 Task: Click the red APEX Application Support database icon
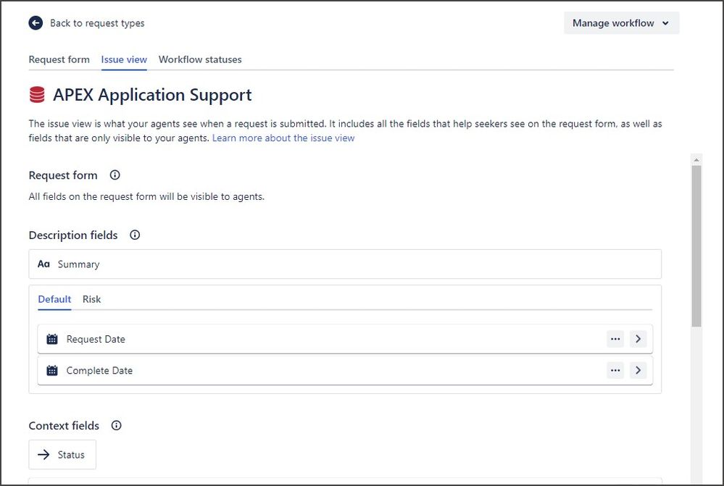coord(38,93)
